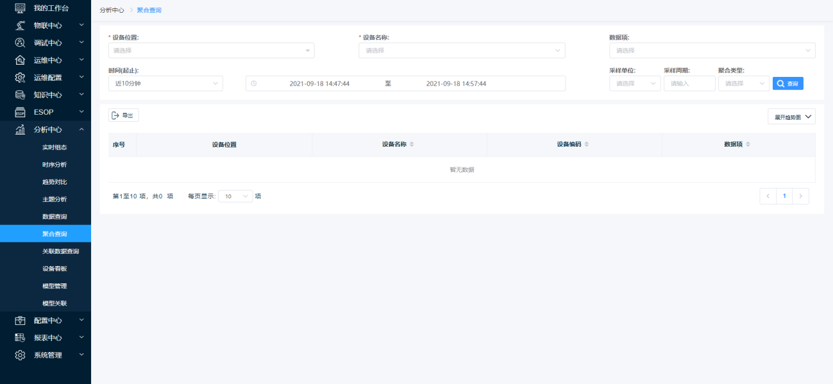Open 数据查询 in the sidebar menu
The height and width of the screenshot is (384, 833).
tap(55, 217)
